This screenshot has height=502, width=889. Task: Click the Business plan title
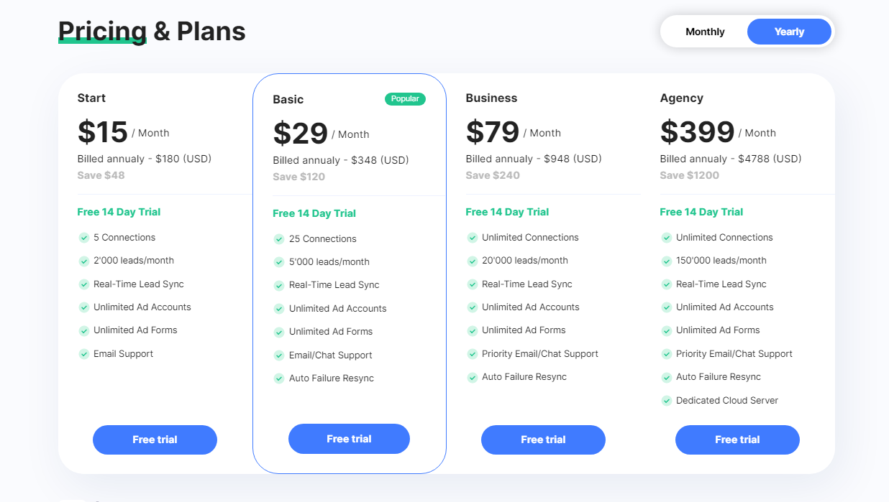(x=491, y=98)
